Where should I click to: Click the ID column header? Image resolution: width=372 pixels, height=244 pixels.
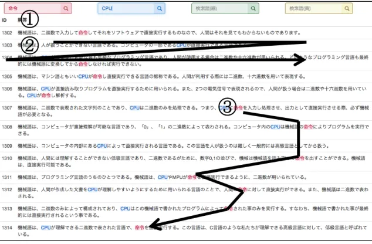point(4,20)
